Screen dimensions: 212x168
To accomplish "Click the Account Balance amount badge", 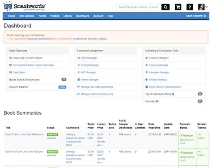I will pos(62,87).
